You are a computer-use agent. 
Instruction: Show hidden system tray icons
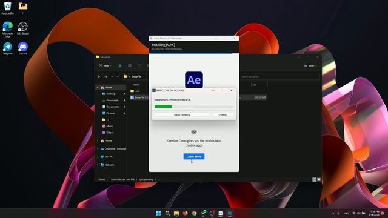point(333,213)
